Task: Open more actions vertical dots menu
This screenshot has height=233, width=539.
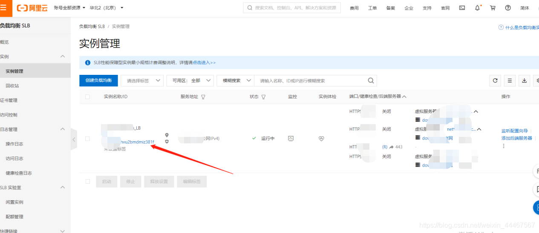Action: [503, 146]
